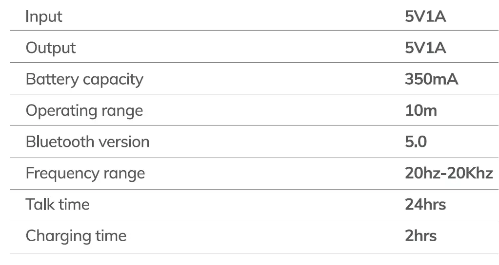Select the Input value 5V1A
The height and width of the screenshot is (265, 499).
pos(425,17)
